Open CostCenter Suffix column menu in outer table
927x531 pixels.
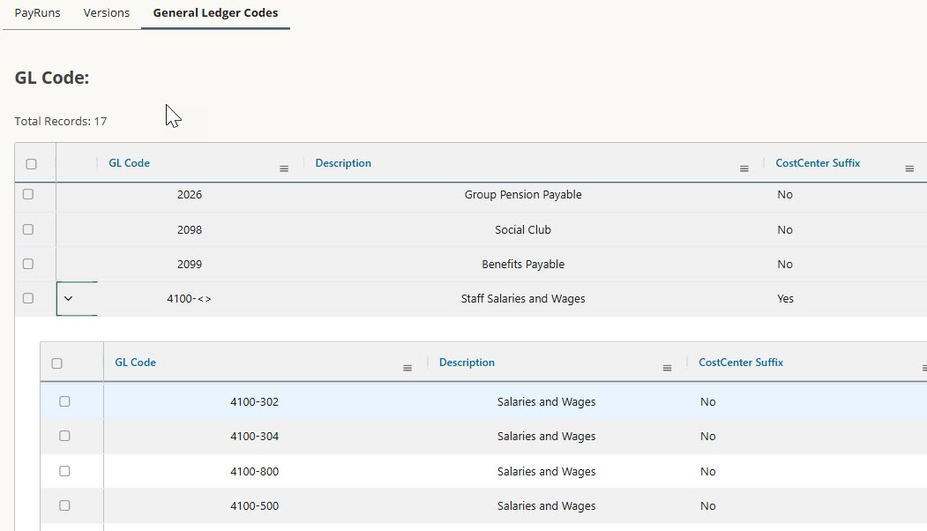pos(909,168)
